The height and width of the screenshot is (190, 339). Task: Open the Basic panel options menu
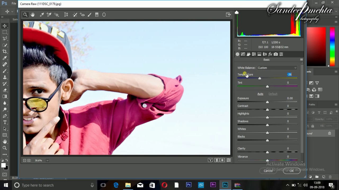[x=301, y=60]
